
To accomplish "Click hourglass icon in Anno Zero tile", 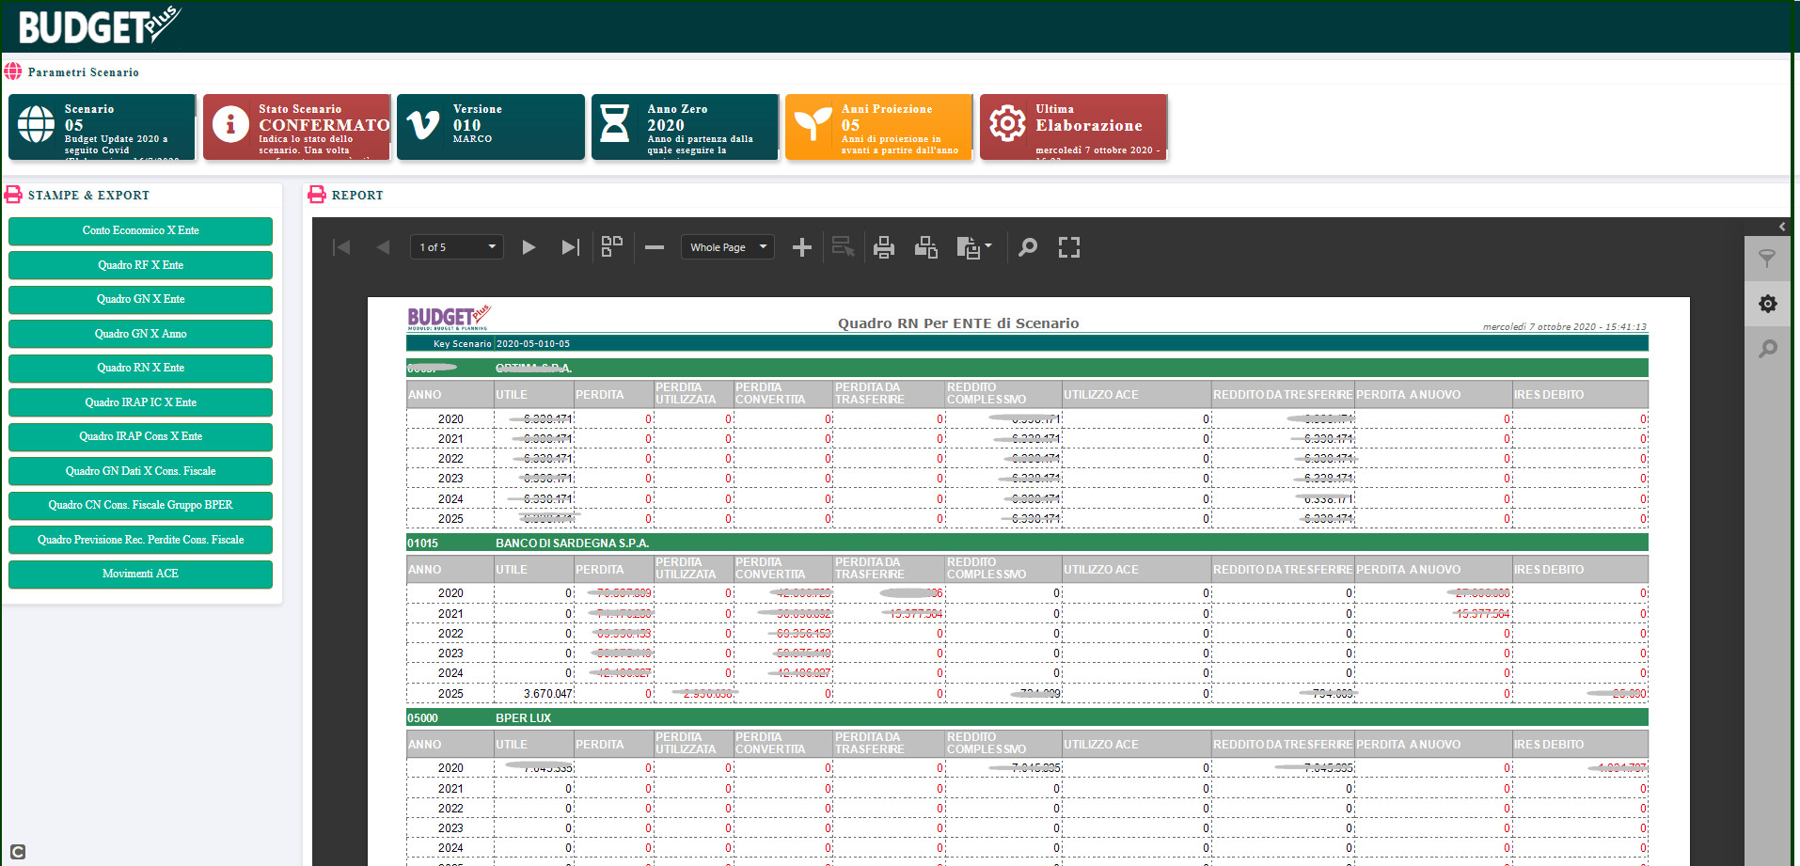I will click(615, 123).
